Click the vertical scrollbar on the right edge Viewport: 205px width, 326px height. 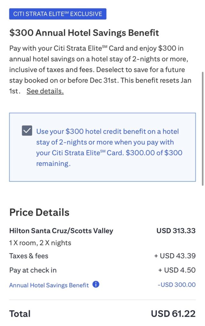[x=203, y=127]
